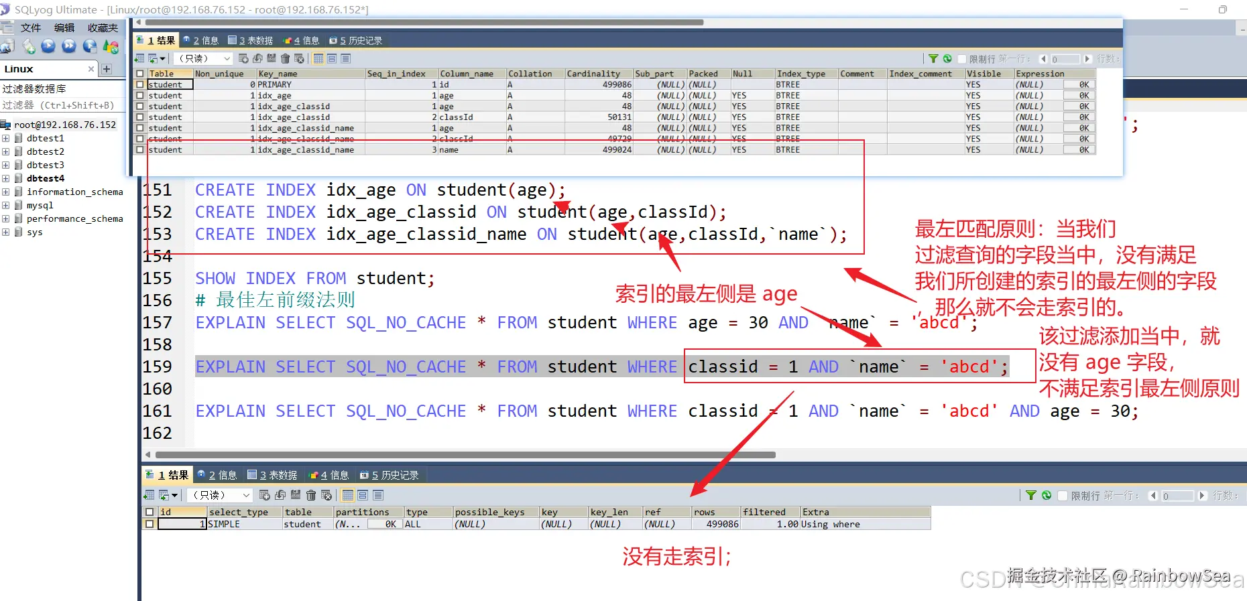Switch to upper 3 表数据 tab

pyautogui.click(x=250, y=40)
